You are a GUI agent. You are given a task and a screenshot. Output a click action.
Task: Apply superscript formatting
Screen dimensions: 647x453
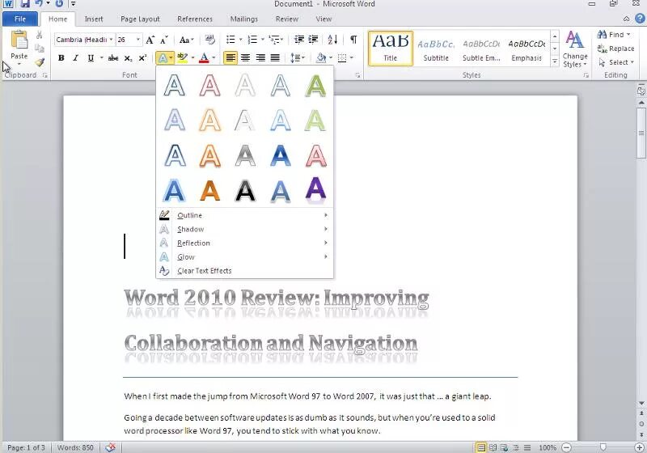142,58
